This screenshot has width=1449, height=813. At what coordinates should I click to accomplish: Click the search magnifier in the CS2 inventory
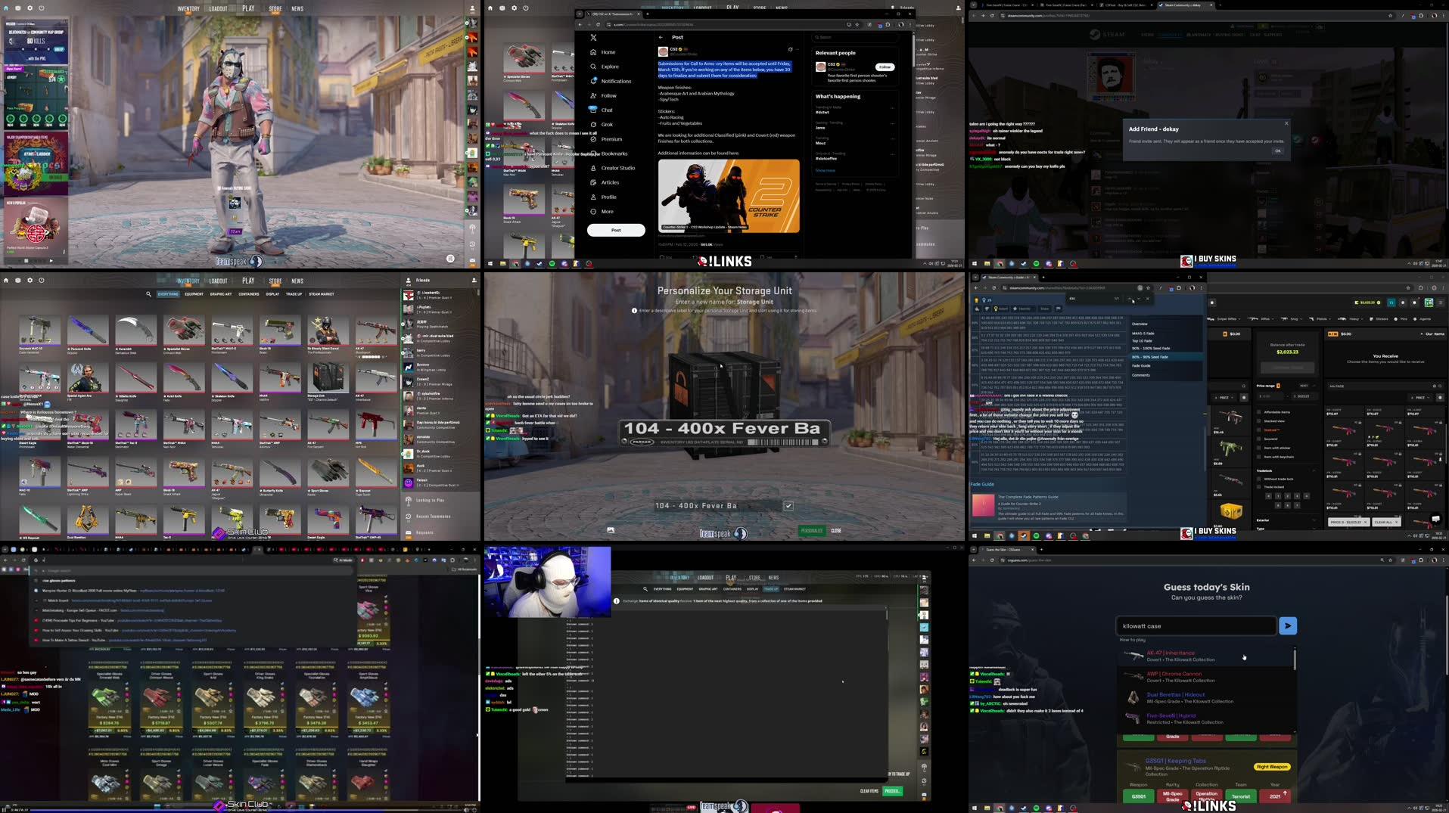[x=148, y=294]
